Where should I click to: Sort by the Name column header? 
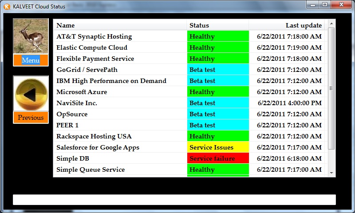120,25
